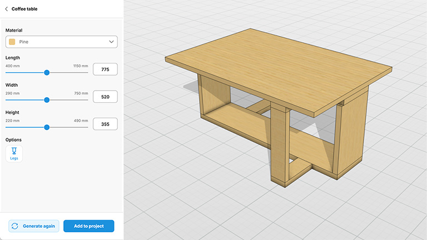Toggle the Legs option icon
The height and width of the screenshot is (240, 427).
tap(14, 154)
